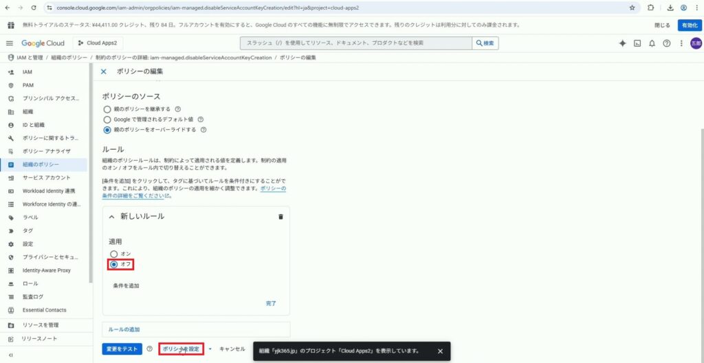
Task: Open the Cloud Apps2 project picker
Action: (x=97, y=43)
